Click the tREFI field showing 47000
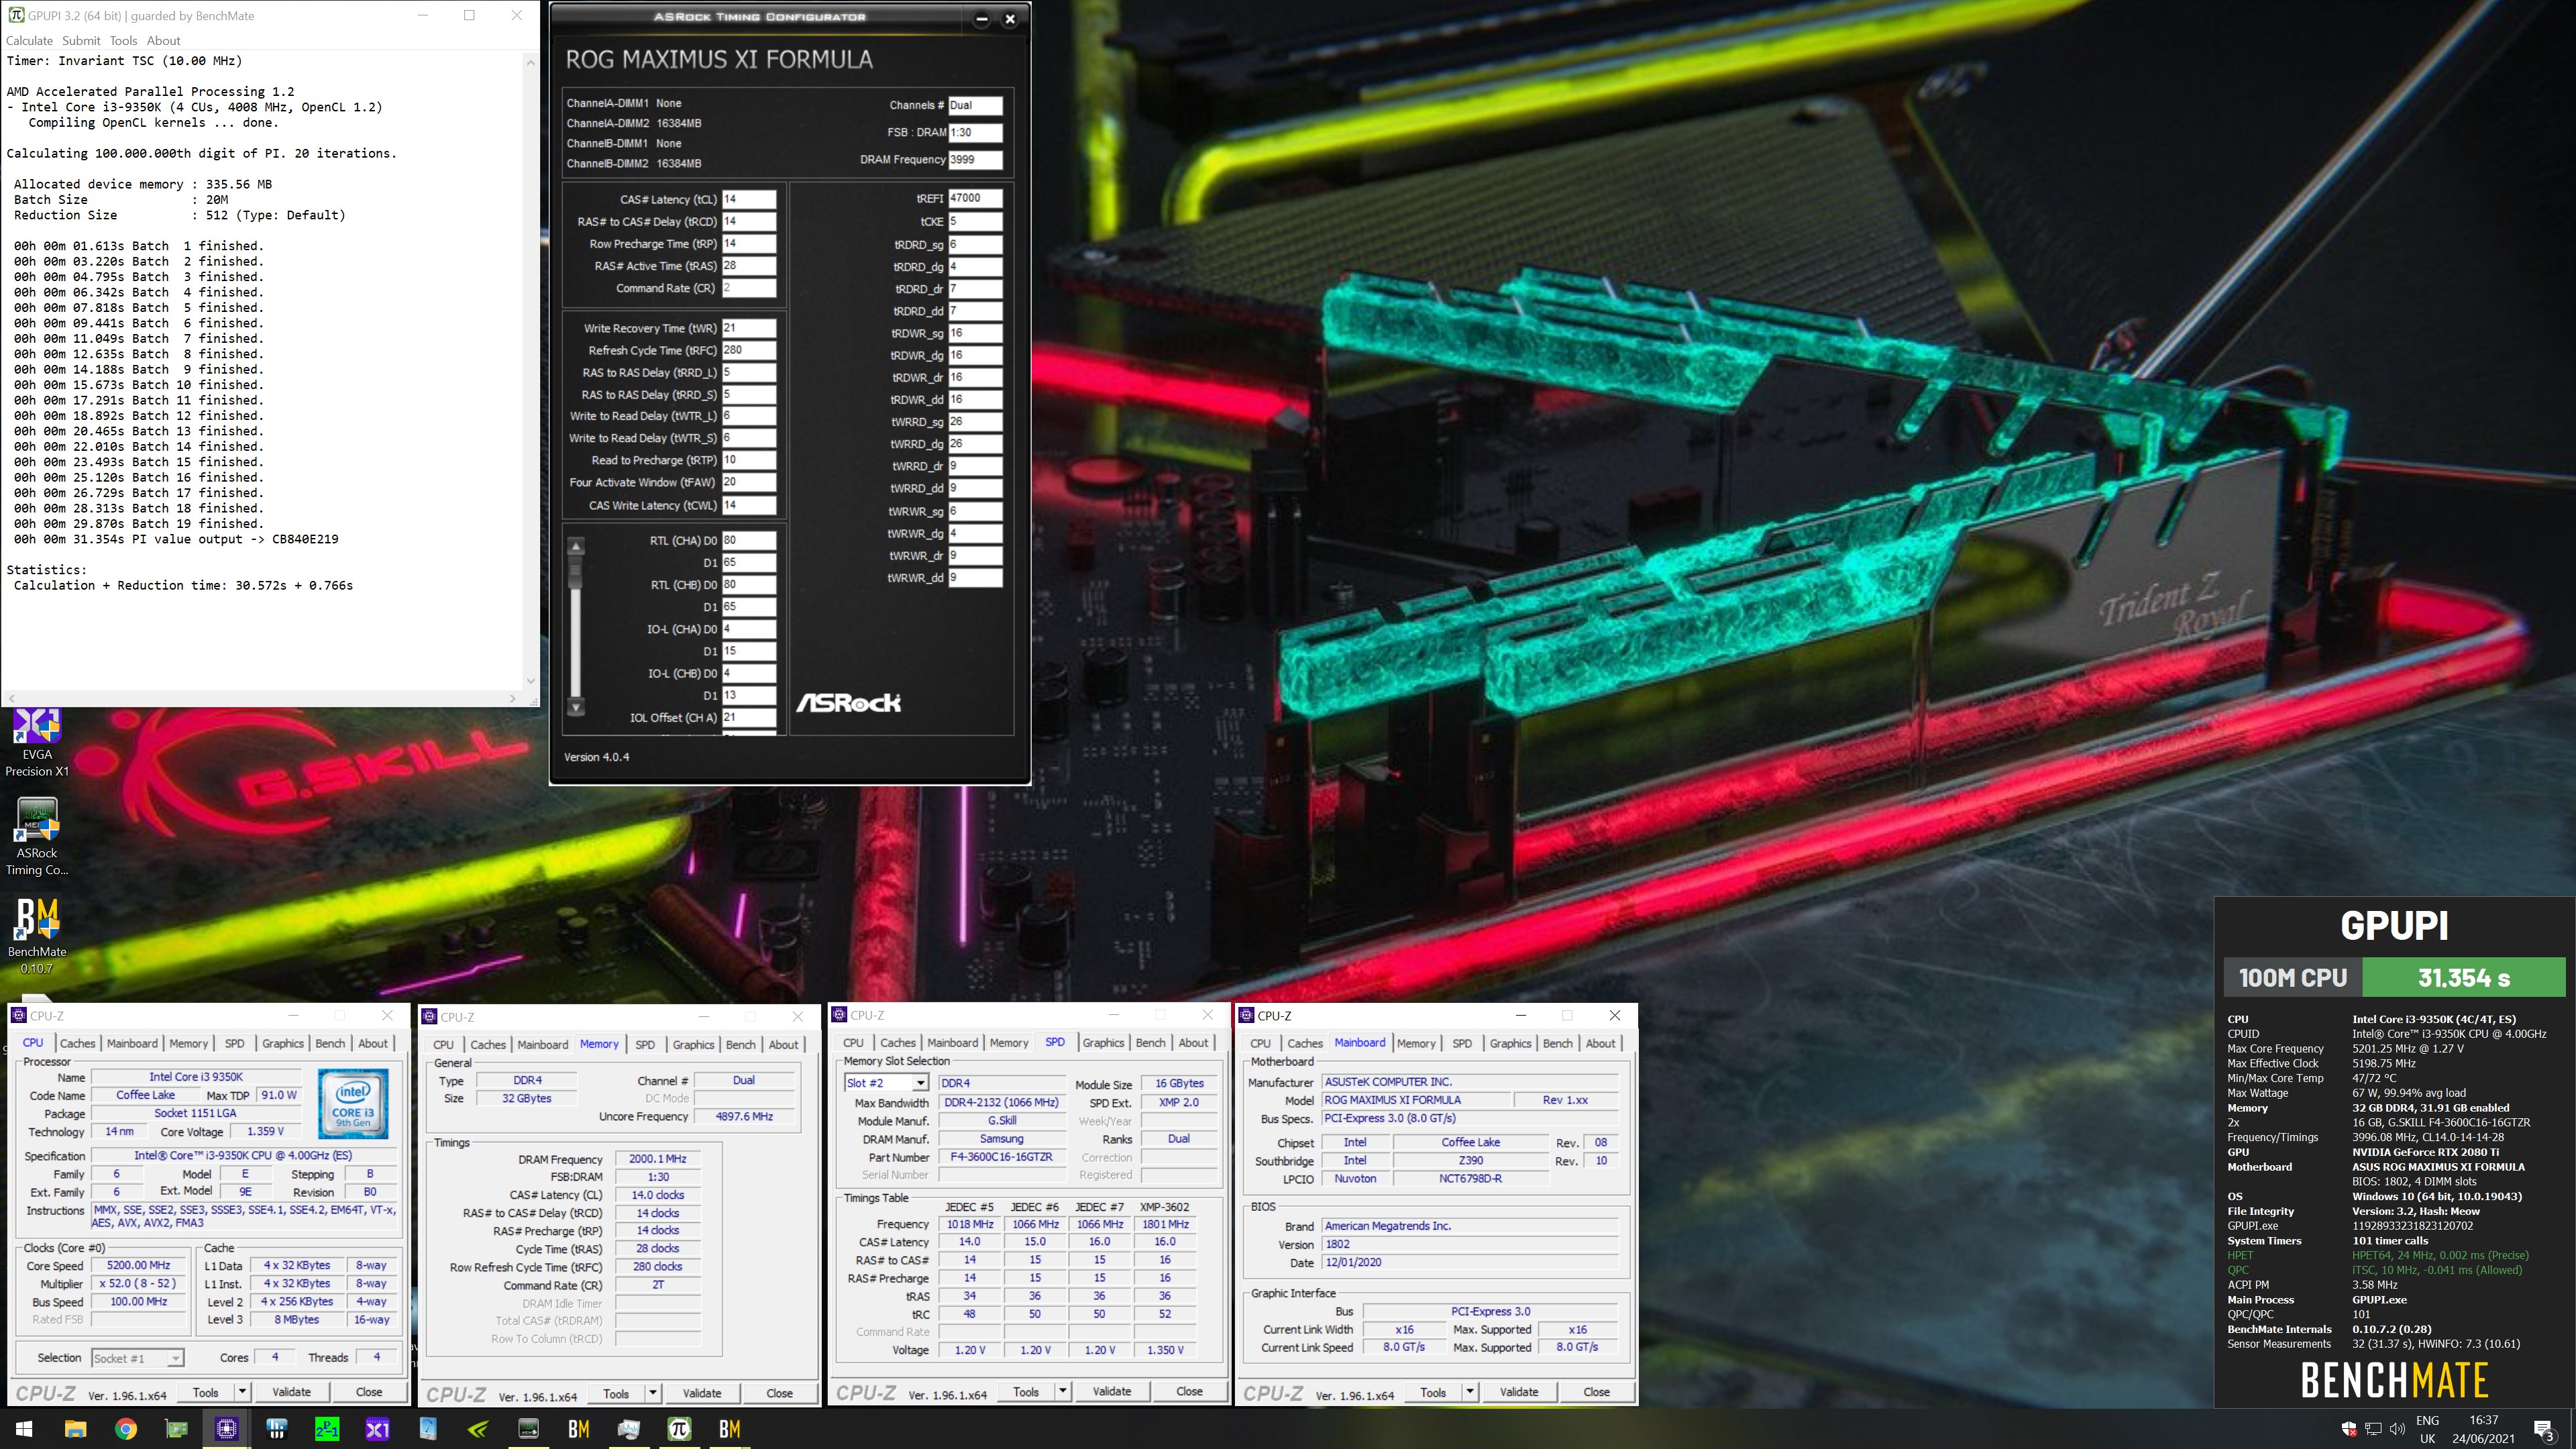Screen dimensions: 2576x1449 click(975, 198)
